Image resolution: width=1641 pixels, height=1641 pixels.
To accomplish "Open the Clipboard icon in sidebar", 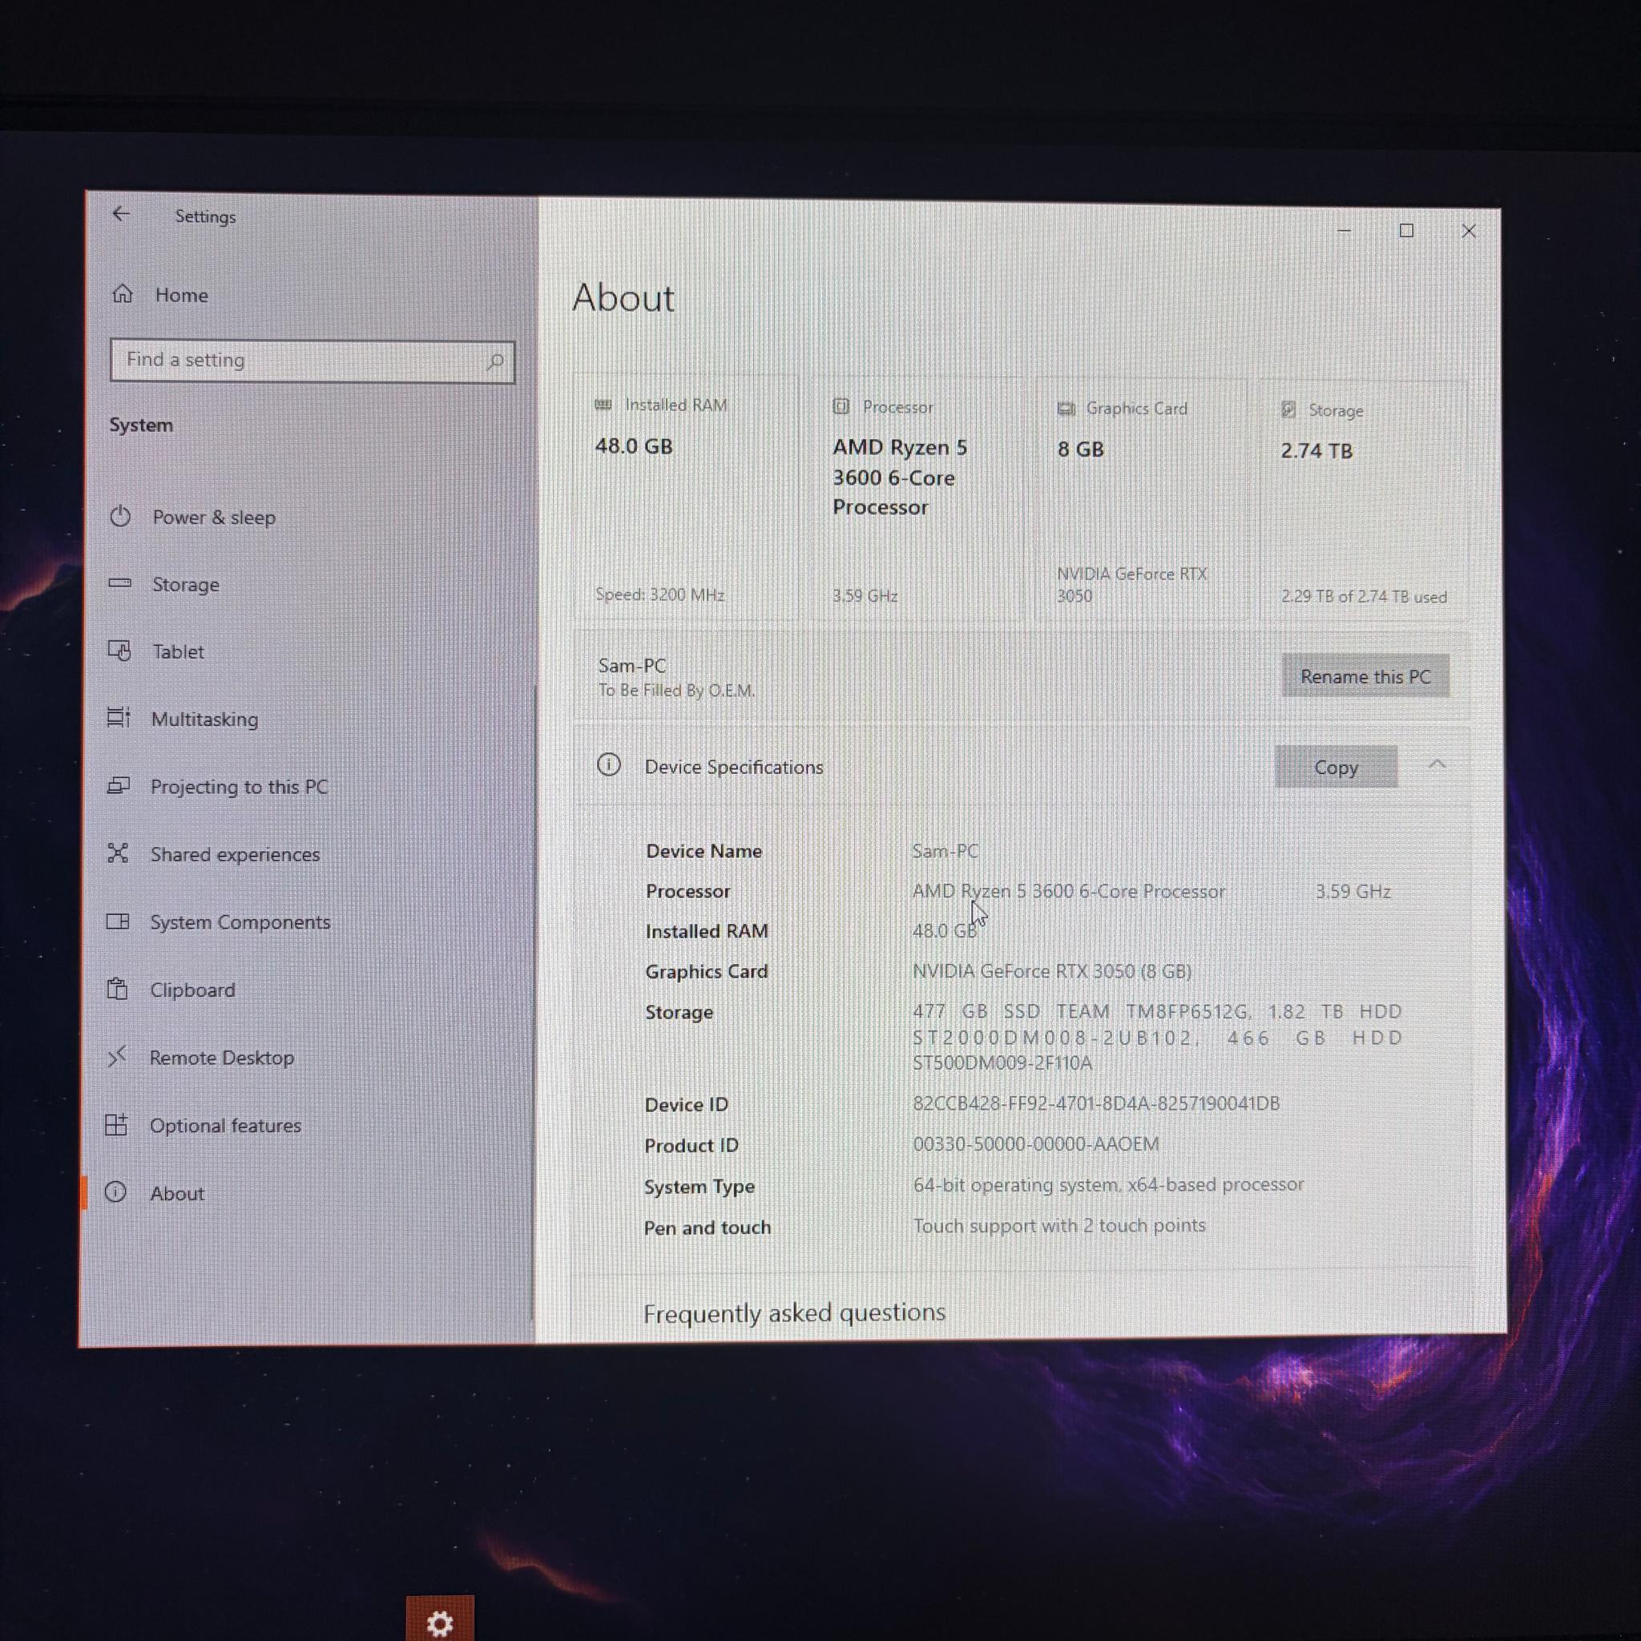I will (117, 989).
